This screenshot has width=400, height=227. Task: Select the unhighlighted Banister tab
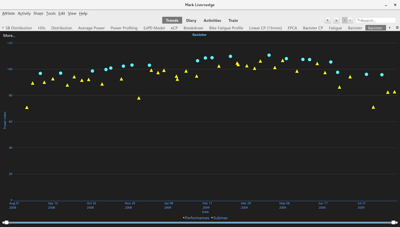[355, 28]
